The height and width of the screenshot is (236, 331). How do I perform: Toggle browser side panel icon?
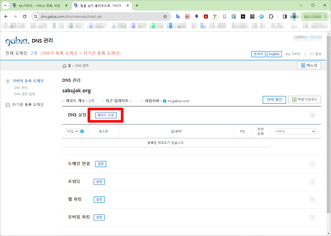(285, 17)
